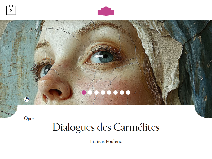Click the hero painting of the face
The image size is (212, 159).
[106, 63]
